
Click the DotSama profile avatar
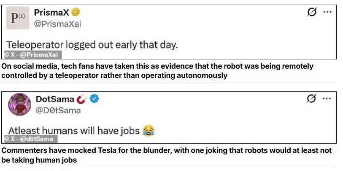19,104
